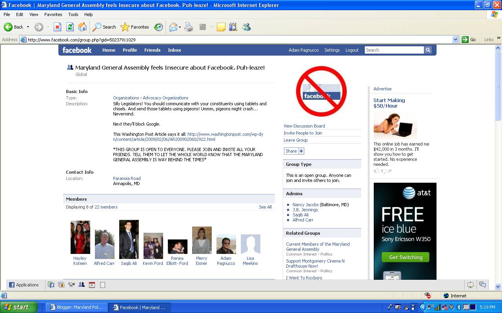
Task: Expand the Address bar URL dropdown
Action: coord(455,40)
